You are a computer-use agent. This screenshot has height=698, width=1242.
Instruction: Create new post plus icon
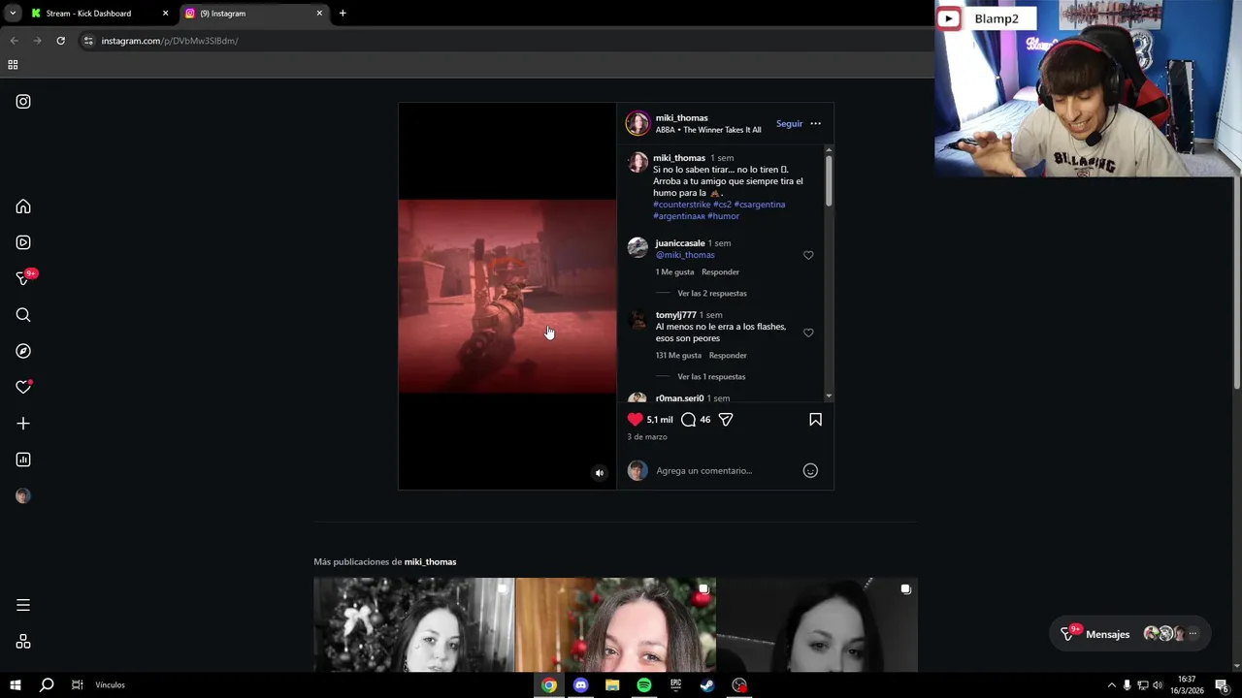[x=23, y=424]
